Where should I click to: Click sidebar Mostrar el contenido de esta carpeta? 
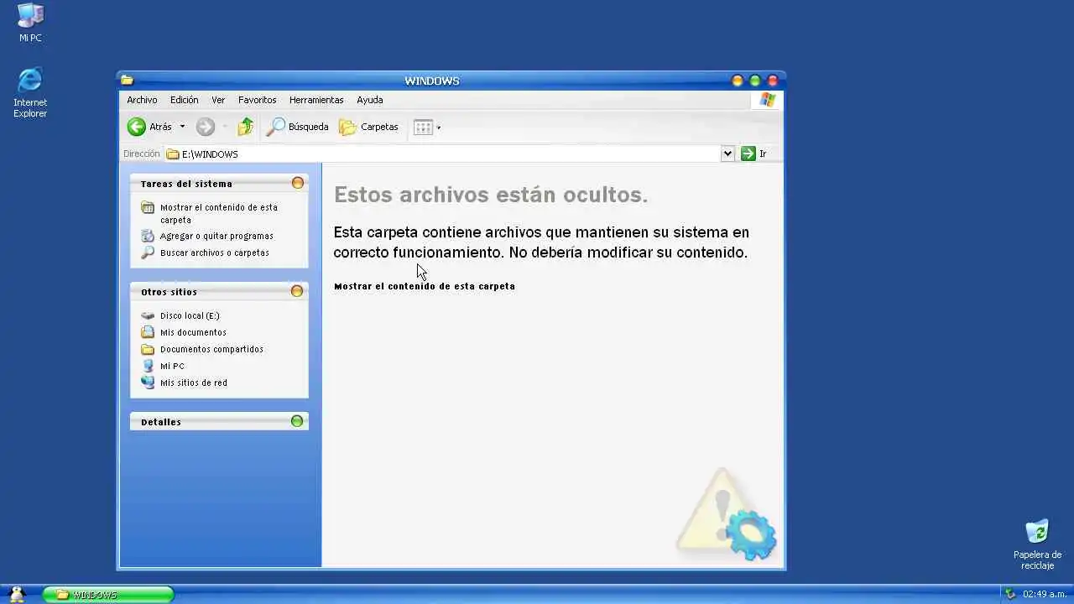click(219, 213)
